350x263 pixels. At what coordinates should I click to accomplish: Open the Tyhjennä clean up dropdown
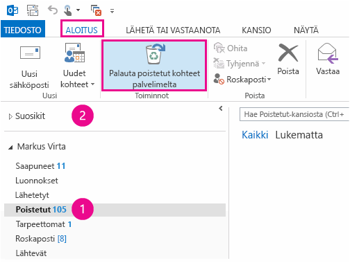(240, 64)
